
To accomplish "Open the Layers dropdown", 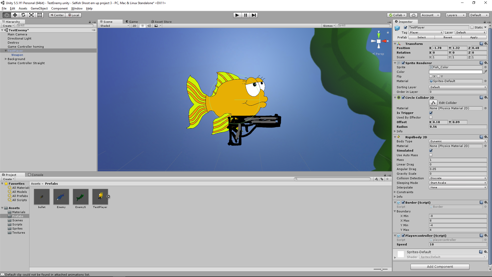I will 456,15.
